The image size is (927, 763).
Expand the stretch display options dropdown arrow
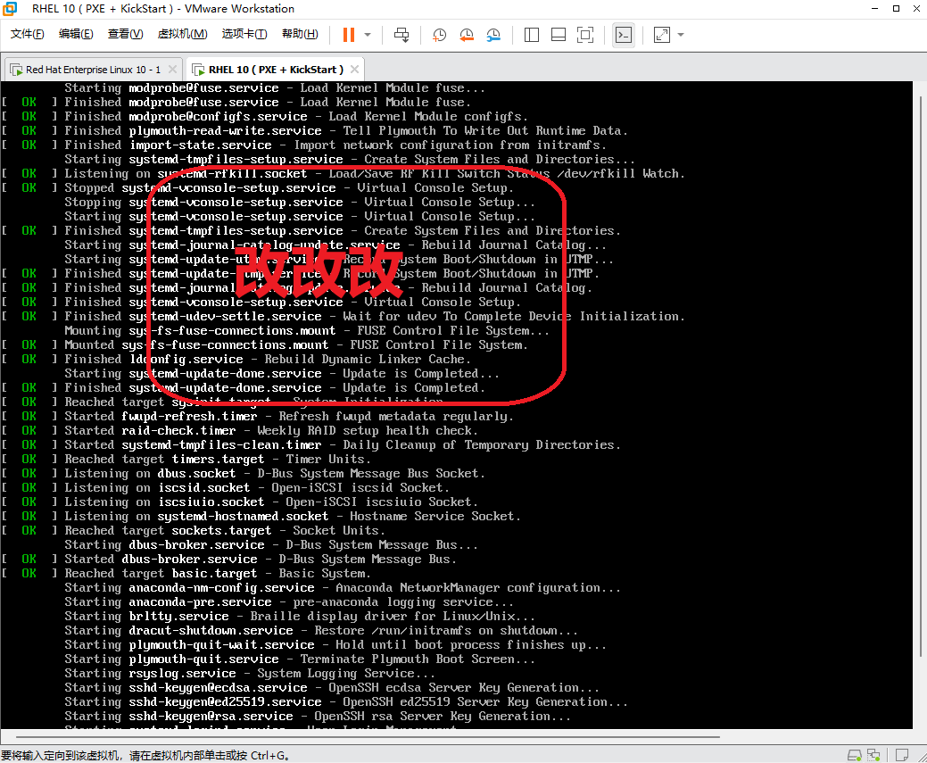point(681,35)
